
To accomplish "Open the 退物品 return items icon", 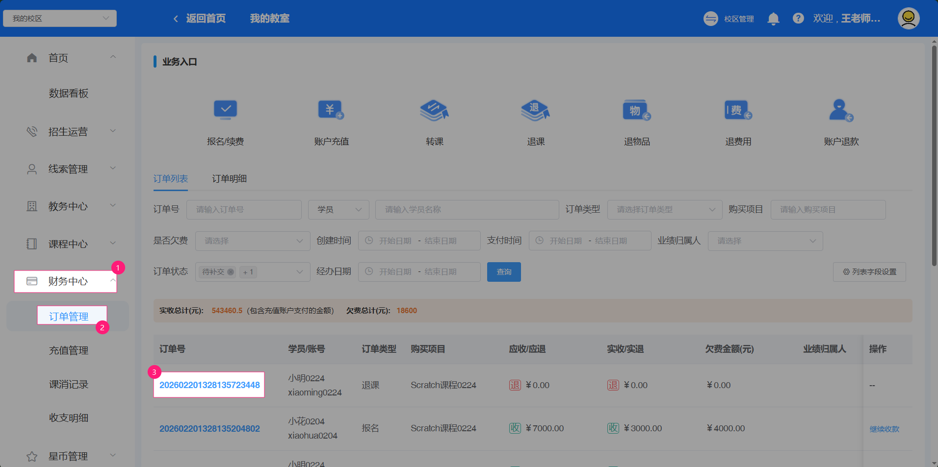I will 636,110.
